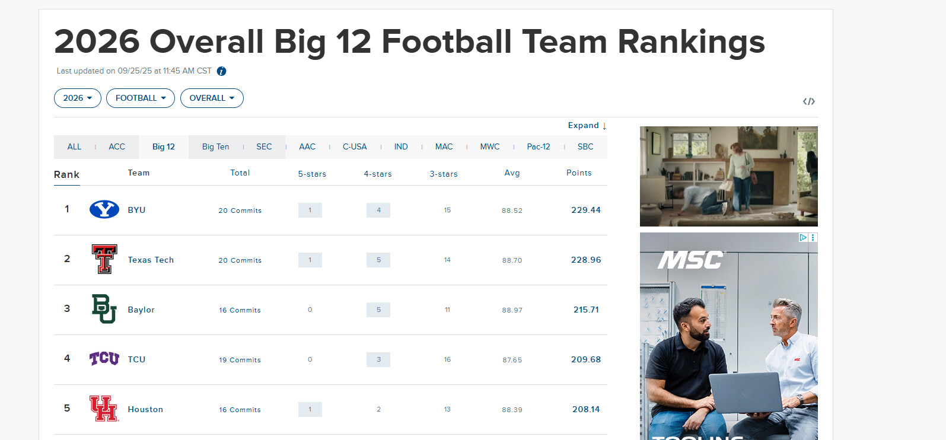Click the TCU team logo
This screenshot has width=946, height=440.
[104, 359]
